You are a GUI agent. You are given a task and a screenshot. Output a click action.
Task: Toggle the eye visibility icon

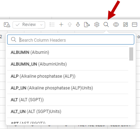pos(116,25)
